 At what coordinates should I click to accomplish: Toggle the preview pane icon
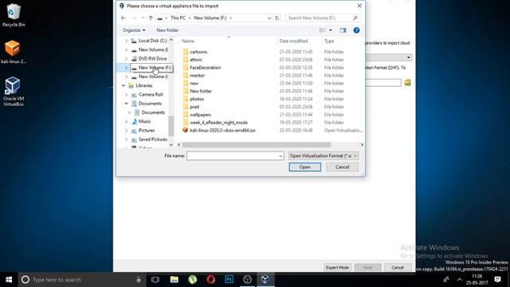(x=343, y=30)
